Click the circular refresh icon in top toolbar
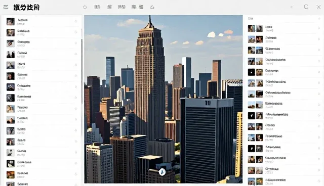 point(85,7)
